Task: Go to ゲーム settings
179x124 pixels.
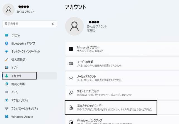Action: point(30,92)
